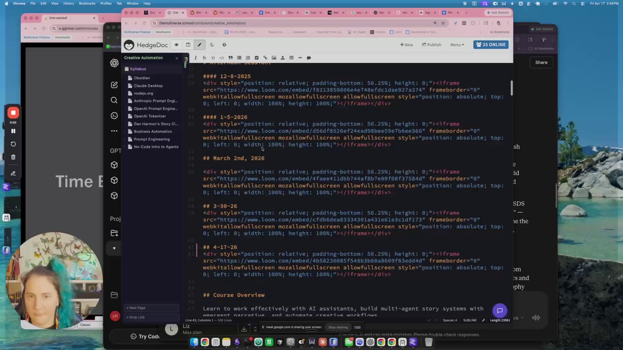The width and height of the screenshot is (623, 350).
Task: Insert a heading via the editor toolbar
Action: 213,58
